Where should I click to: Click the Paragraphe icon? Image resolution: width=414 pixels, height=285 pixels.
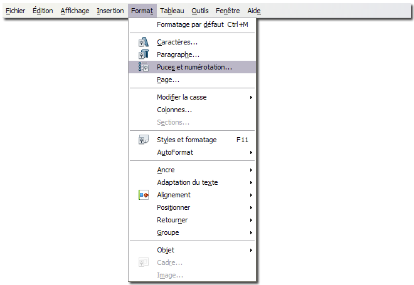tap(144, 54)
